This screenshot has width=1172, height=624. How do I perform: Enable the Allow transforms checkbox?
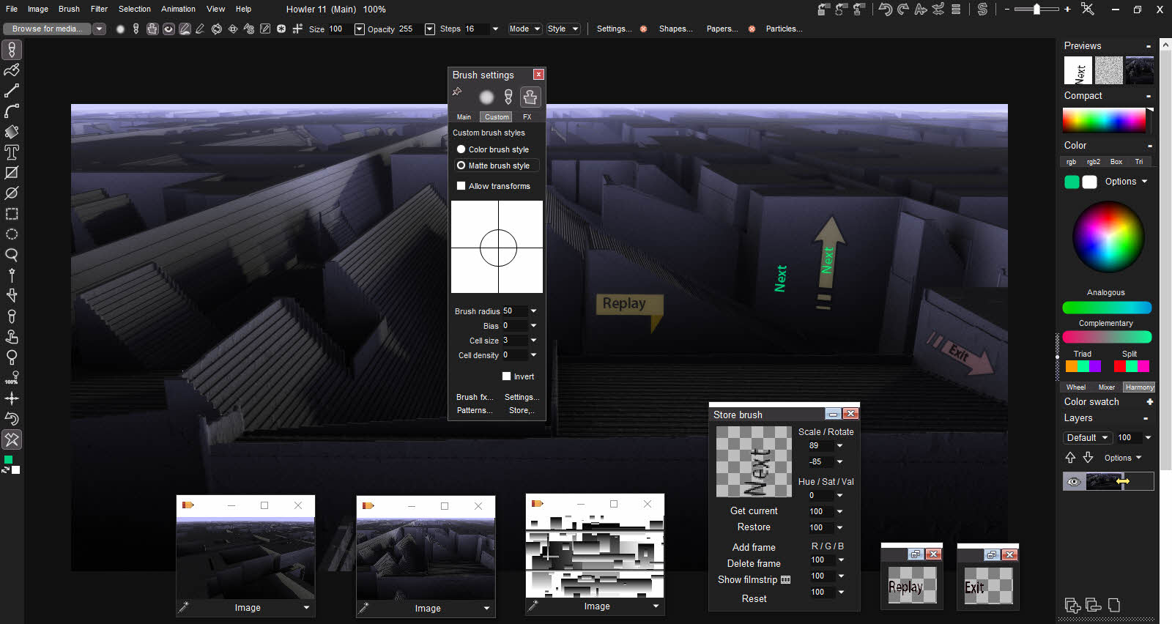tap(461, 186)
